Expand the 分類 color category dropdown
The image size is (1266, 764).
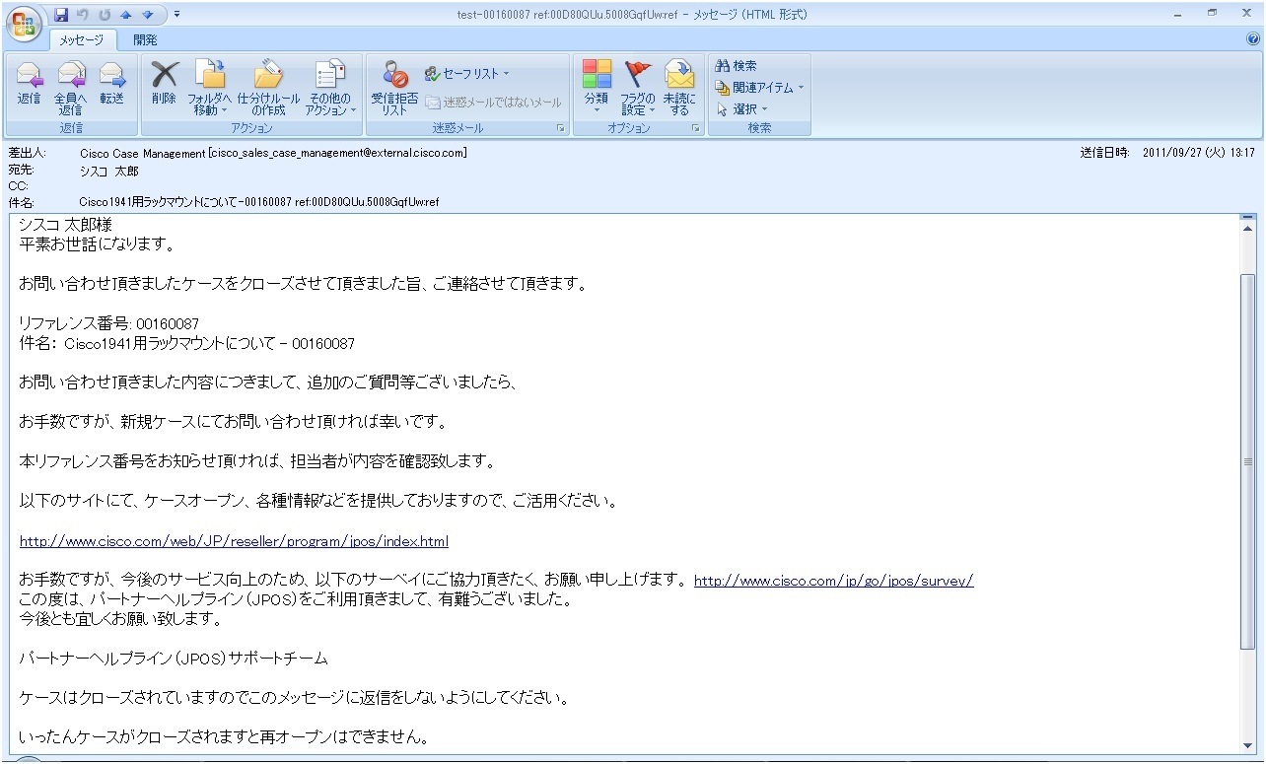click(597, 87)
